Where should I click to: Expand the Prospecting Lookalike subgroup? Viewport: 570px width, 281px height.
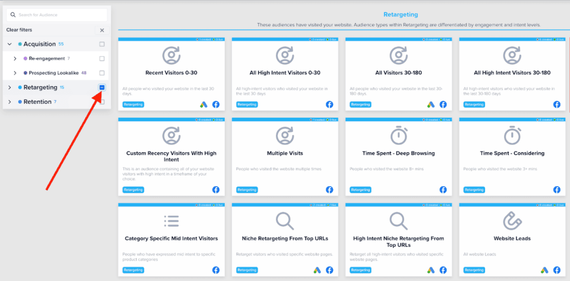[x=15, y=73]
